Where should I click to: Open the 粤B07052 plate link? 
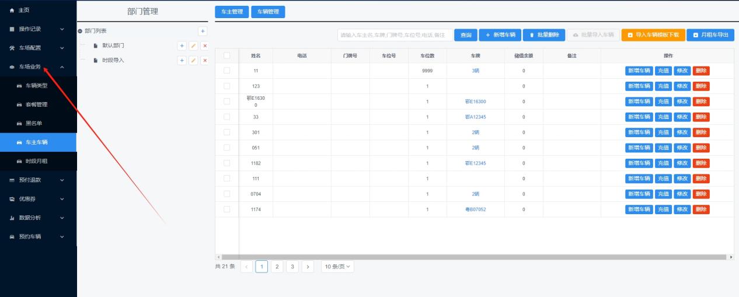(475, 209)
